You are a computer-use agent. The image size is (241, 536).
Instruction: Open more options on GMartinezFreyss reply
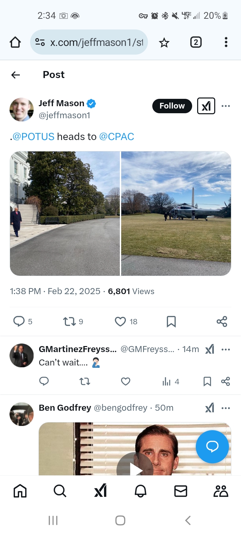226,349
